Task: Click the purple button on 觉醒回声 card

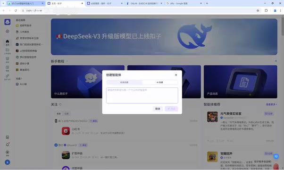Action: click(268, 153)
